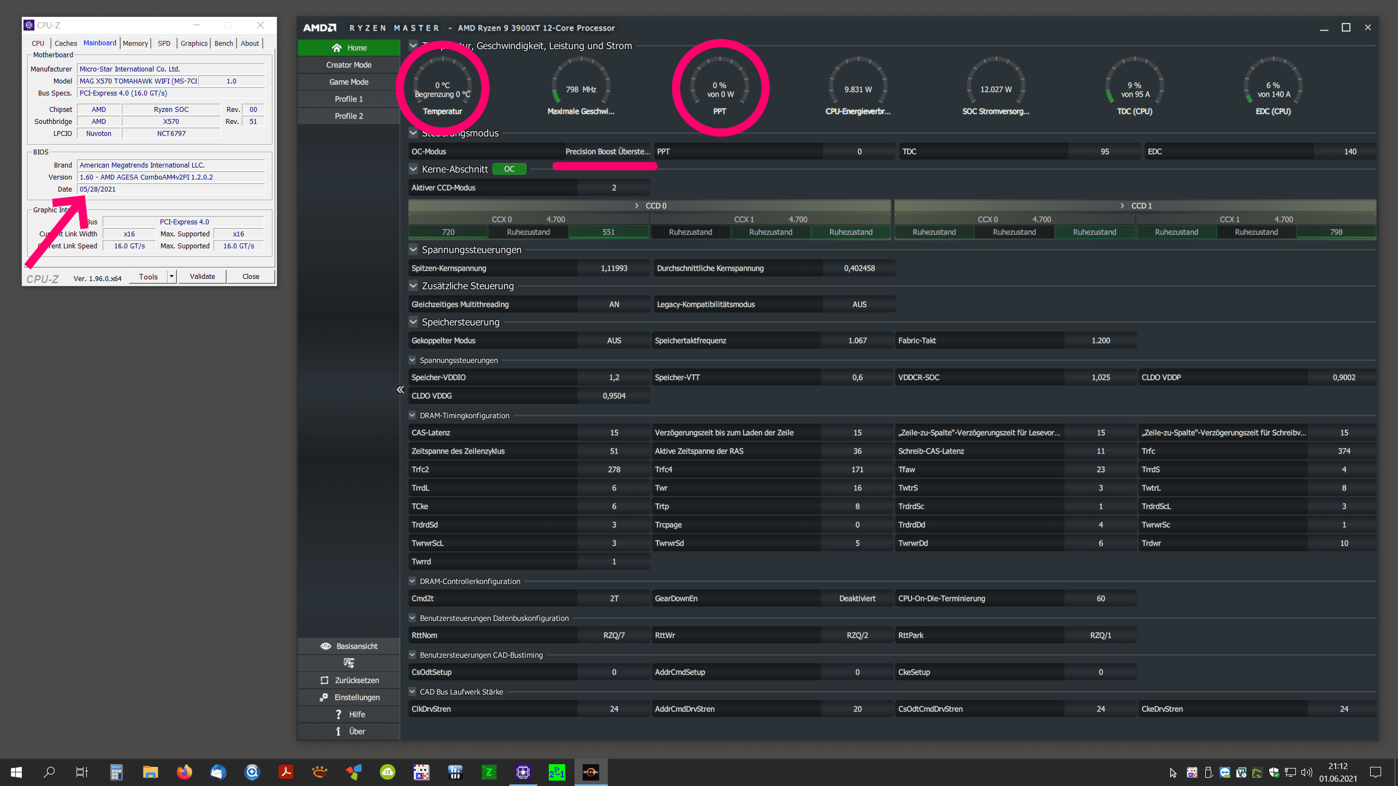
Task: Switch to Basisansicht view
Action: (x=349, y=646)
